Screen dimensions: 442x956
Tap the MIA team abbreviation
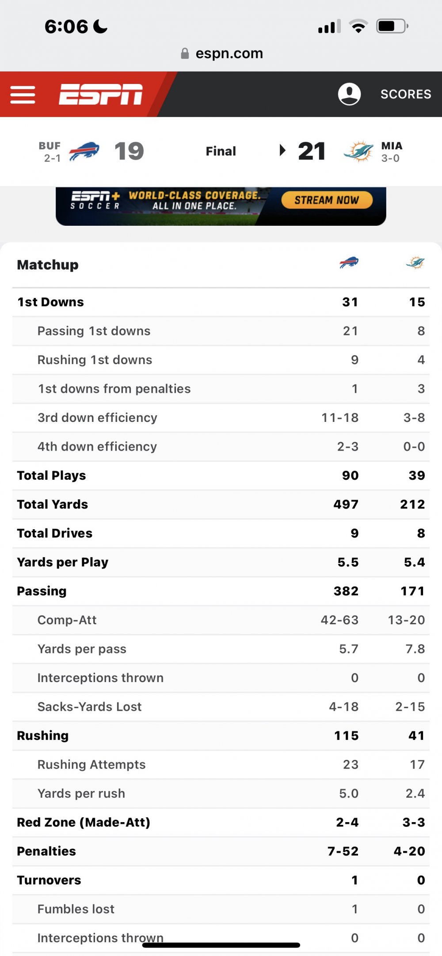pyautogui.click(x=392, y=146)
